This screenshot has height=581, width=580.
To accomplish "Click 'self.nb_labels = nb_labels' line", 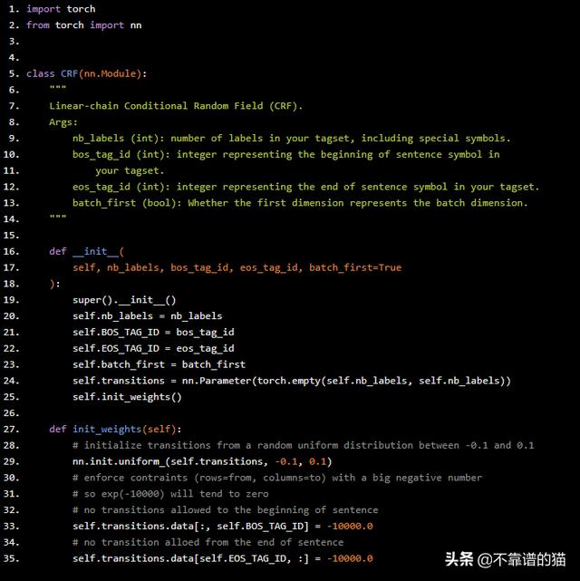I will tap(148, 316).
